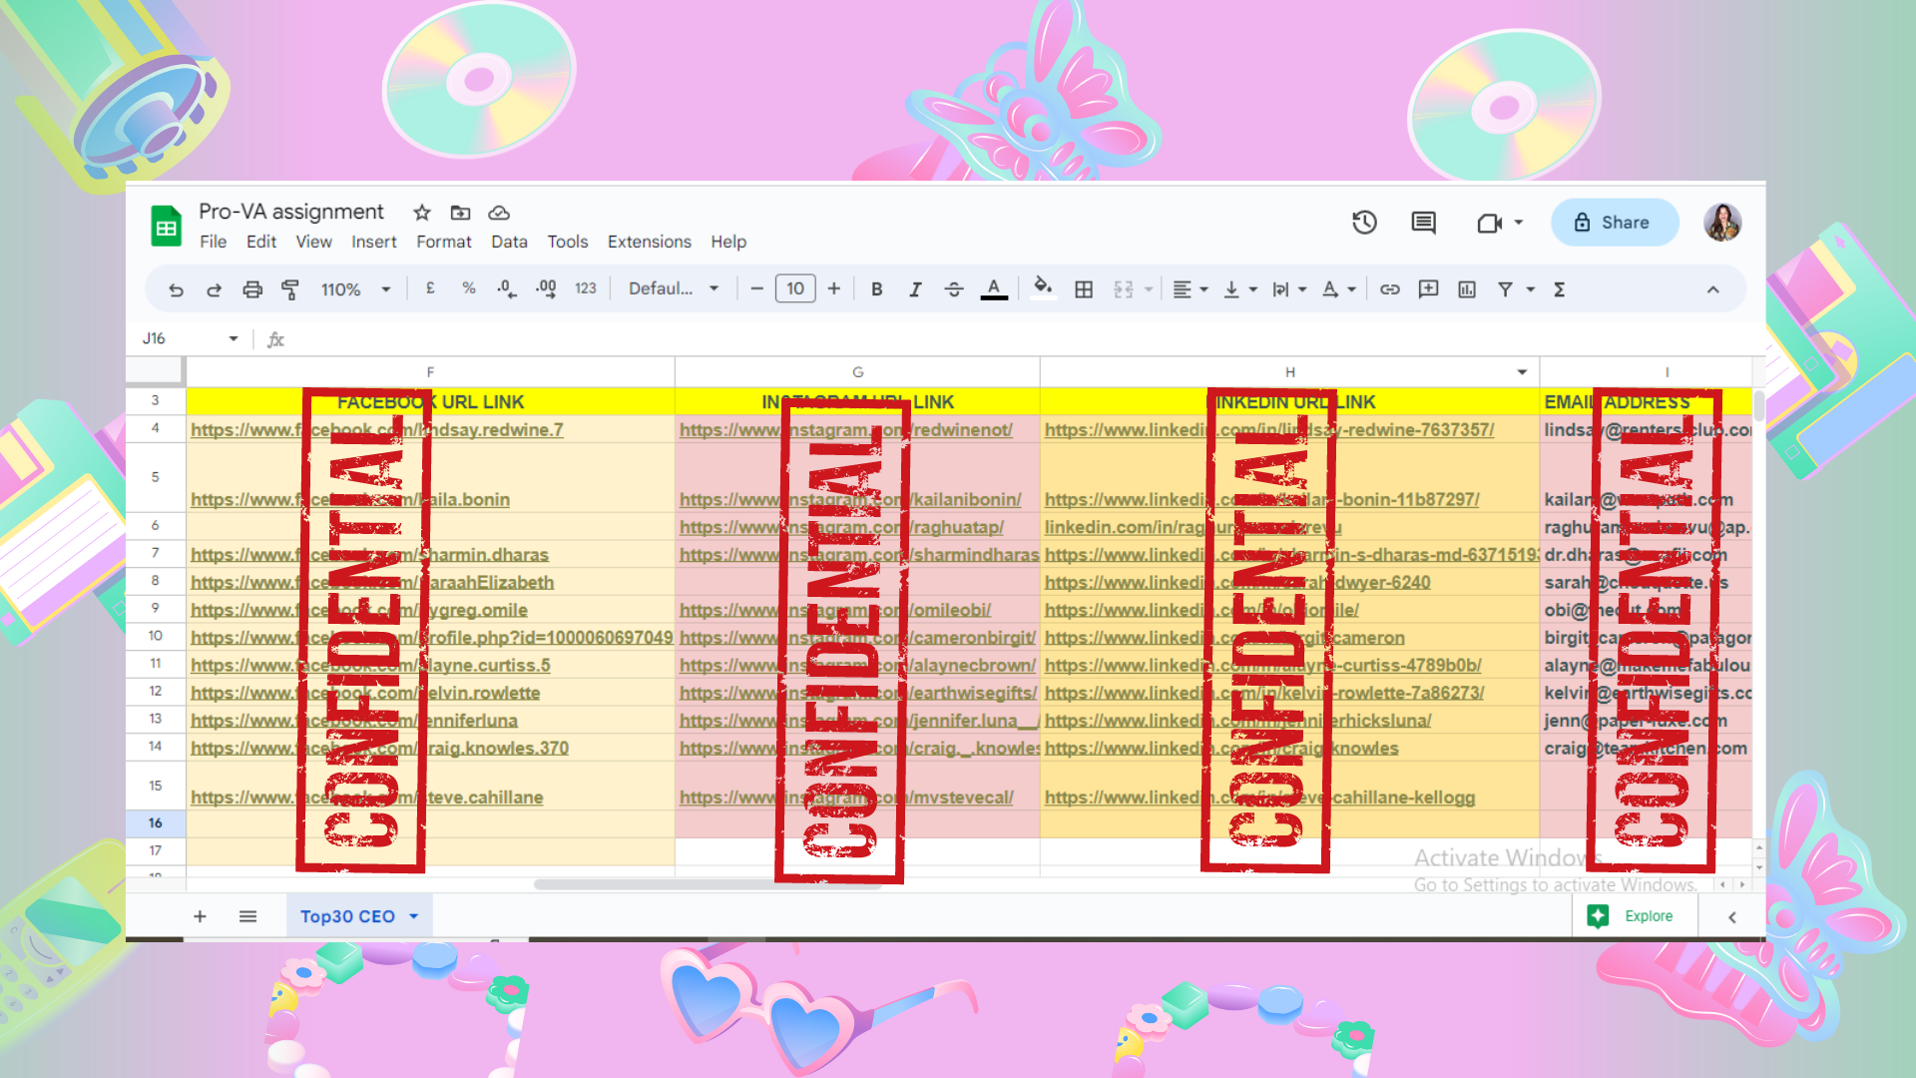Screen dimensions: 1916x1078
Task: Open version history clock icon
Action: pos(1364,223)
